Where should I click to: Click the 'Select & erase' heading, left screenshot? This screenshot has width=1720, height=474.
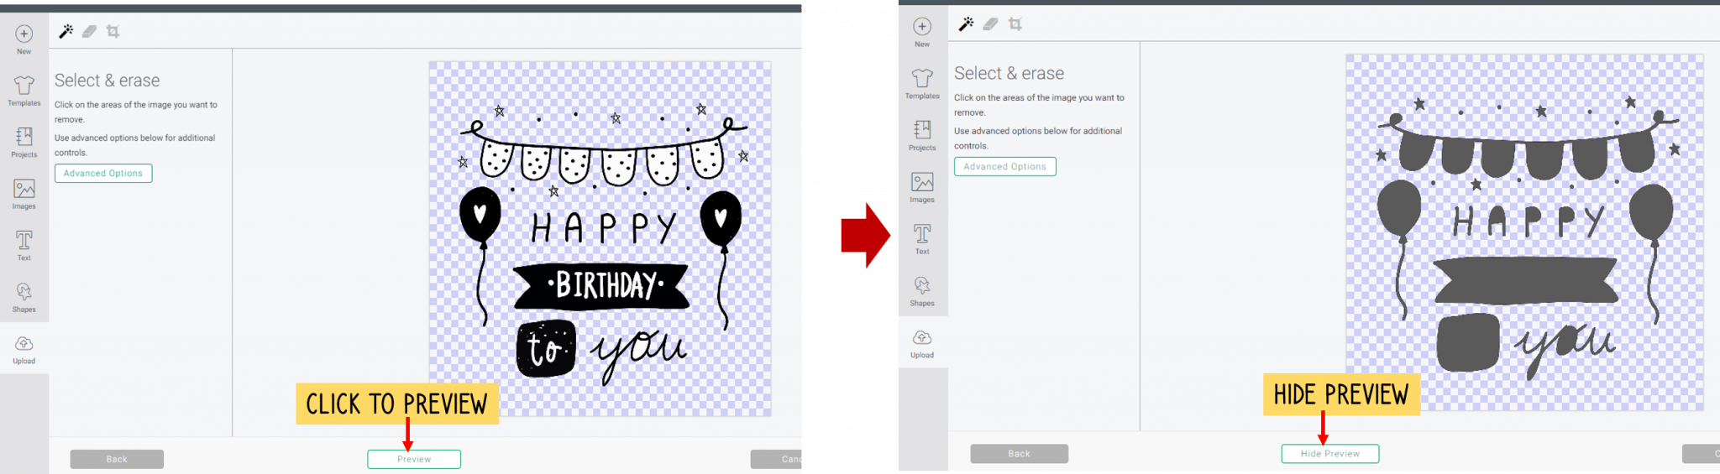107,81
